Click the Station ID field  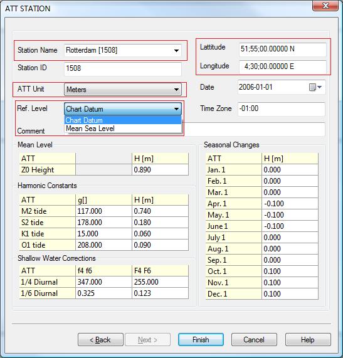coord(123,68)
